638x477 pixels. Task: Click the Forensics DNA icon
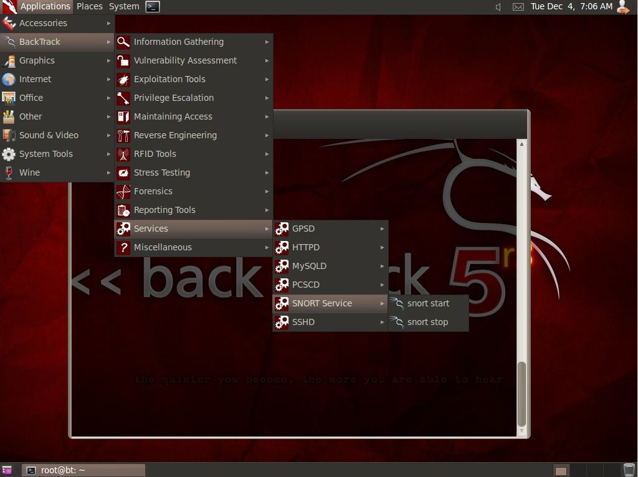(x=123, y=192)
